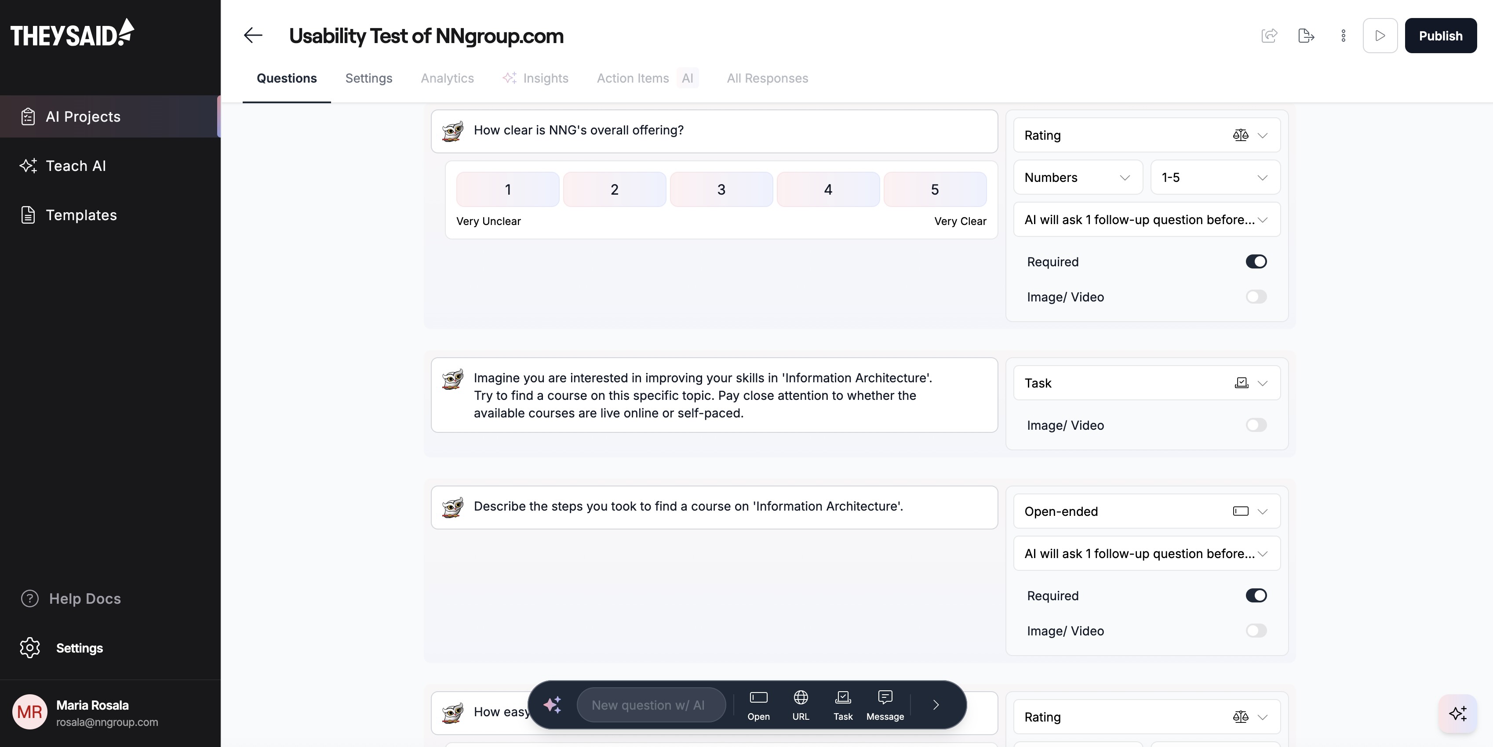Select rating 5 for NNG offering clarity
The image size is (1493, 747).
(935, 189)
